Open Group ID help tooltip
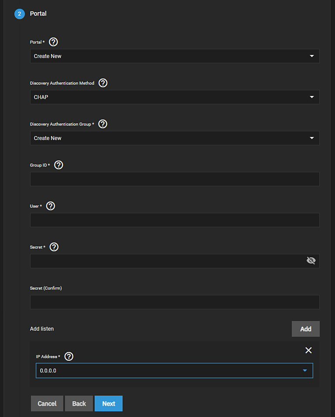The height and width of the screenshot is (417, 335). [x=58, y=165]
